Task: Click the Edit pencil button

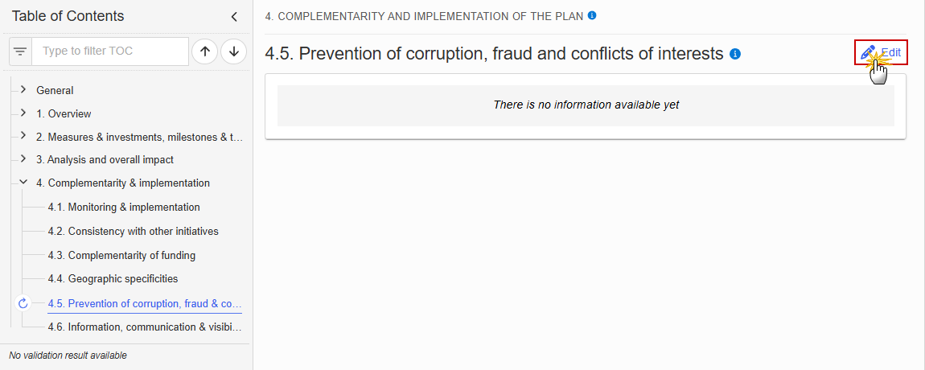Action: point(881,52)
